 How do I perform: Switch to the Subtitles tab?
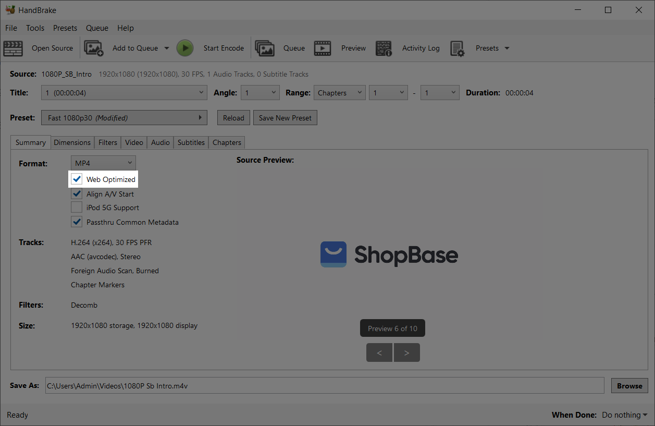coord(191,142)
